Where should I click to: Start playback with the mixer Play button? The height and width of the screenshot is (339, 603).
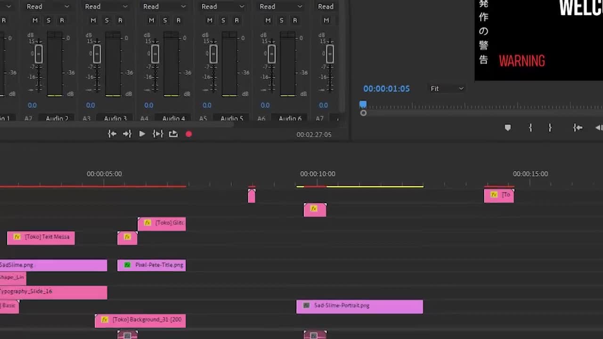click(x=142, y=134)
